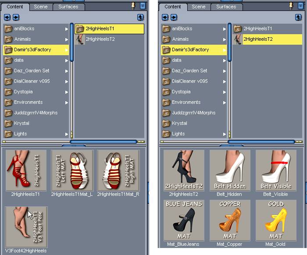The width and height of the screenshot is (307, 255).
Task: Click pane splitter handle above left thumbnails
Action: coord(74,146)
